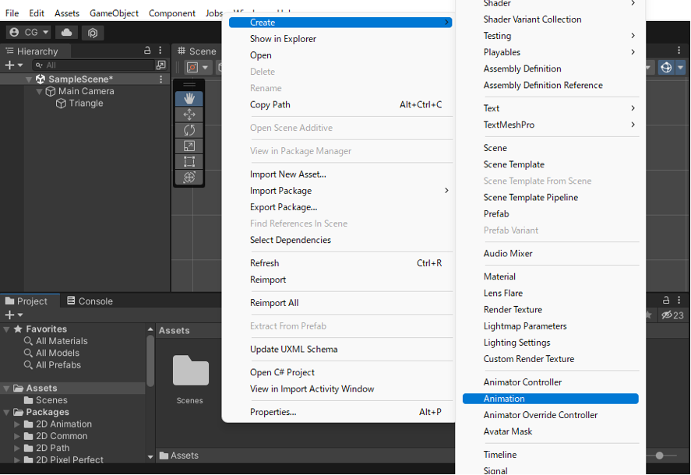This screenshot has width=691, height=475.
Task: Adjust the asset icon size slider
Action: click(x=659, y=456)
